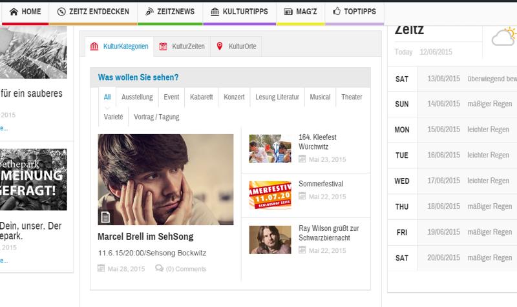Screen dimensions: 517x307
Task: Click the KulturOrte map pin icon
Action: pyautogui.click(x=220, y=46)
